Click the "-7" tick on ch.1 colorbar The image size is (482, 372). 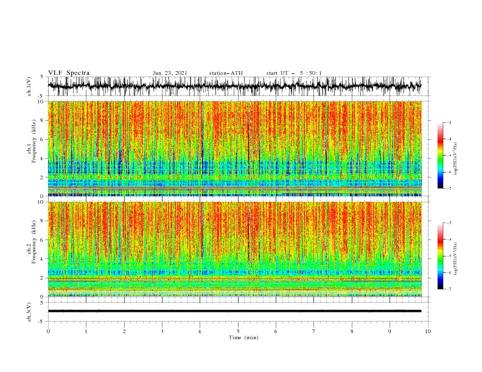click(449, 188)
